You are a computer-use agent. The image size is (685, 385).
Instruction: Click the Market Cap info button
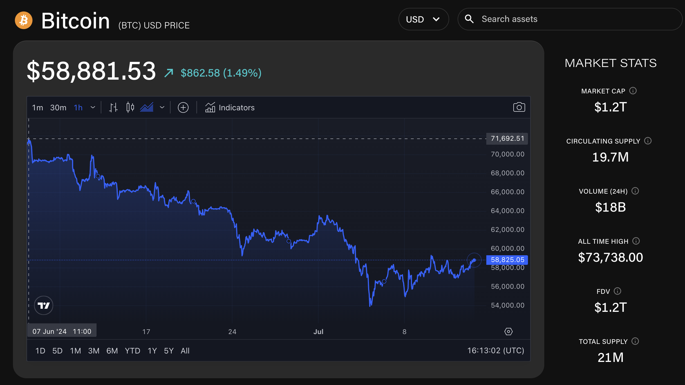[633, 91]
